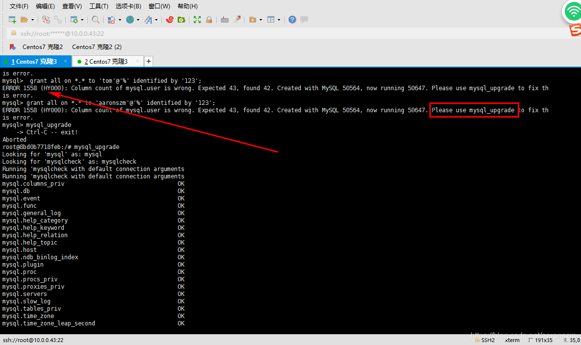Click the highlight marker pen icon
The width and height of the screenshot is (581, 345).
point(237,19)
